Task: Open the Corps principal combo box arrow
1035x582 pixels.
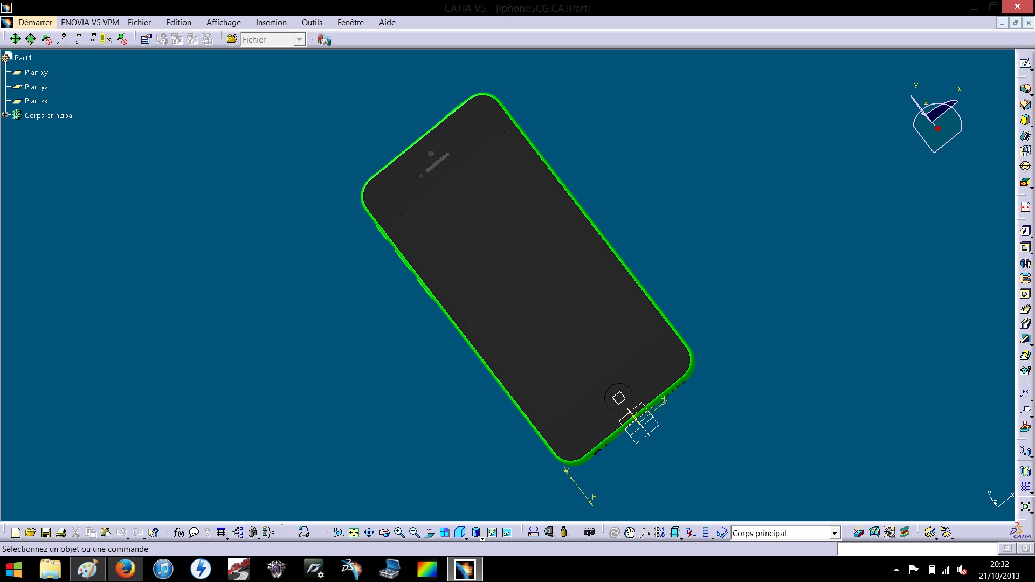Action: click(834, 533)
